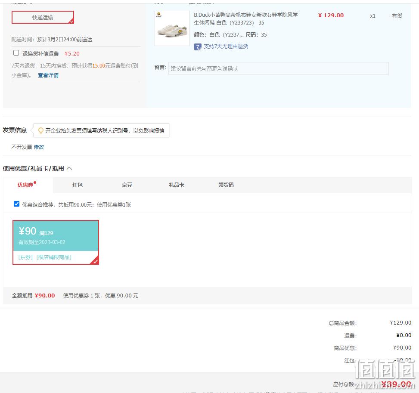Switch to the 礼品卡 tab
The width and height of the screenshot is (419, 393).
coord(177,185)
